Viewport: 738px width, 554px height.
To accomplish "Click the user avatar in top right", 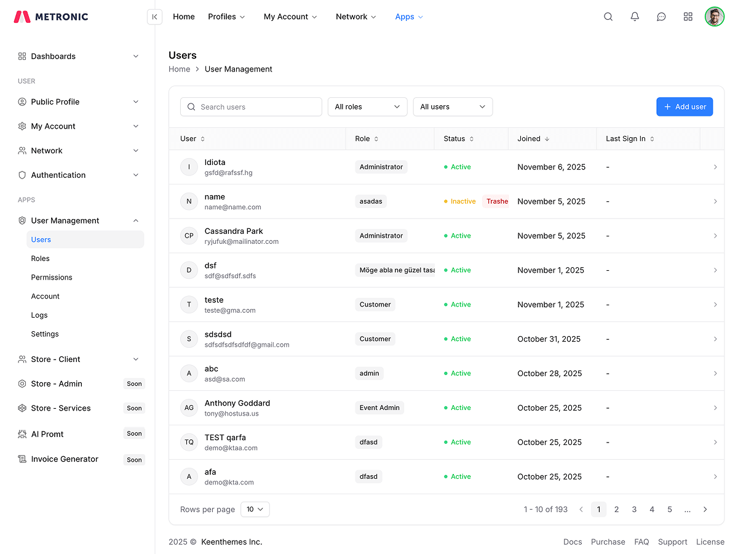I will (x=715, y=17).
